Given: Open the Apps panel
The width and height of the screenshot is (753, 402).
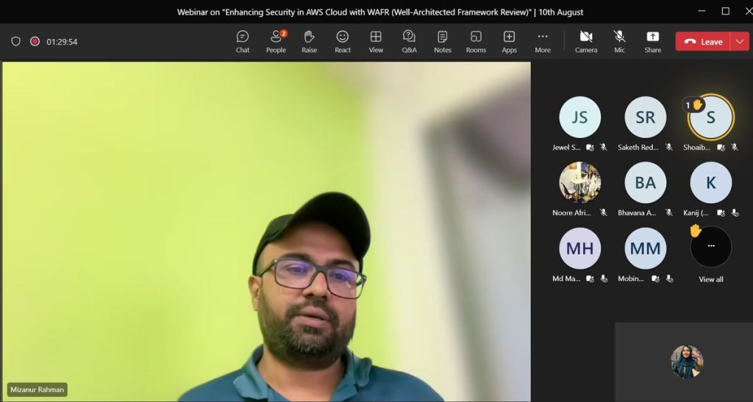Looking at the screenshot, I should (509, 41).
